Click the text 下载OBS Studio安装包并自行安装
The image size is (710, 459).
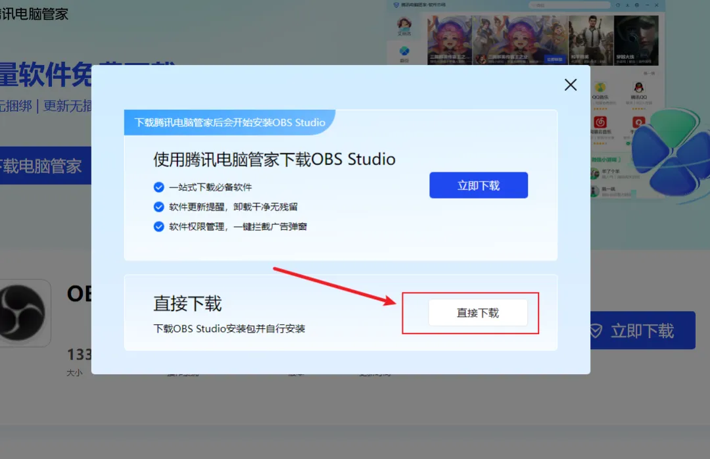pyautogui.click(x=229, y=329)
